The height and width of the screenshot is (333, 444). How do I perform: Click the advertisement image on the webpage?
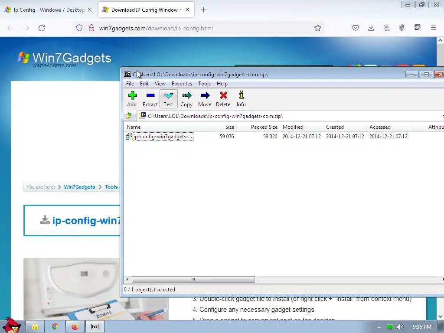coord(96,289)
